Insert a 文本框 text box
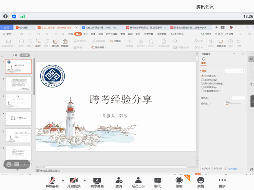Image resolution: width=254 pixels, height=190 pixels. pyautogui.click(x=130, y=43)
